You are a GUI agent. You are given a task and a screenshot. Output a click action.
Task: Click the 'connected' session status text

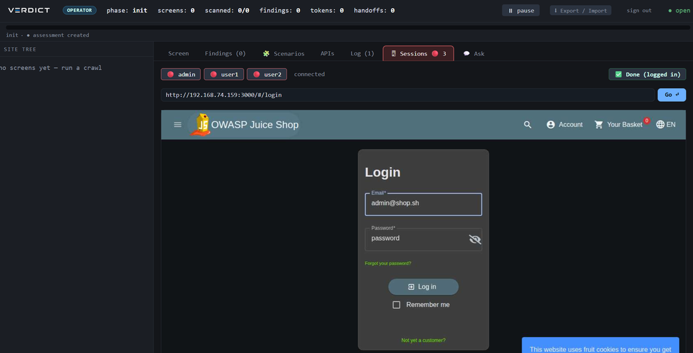pyautogui.click(x=309, y=74)
